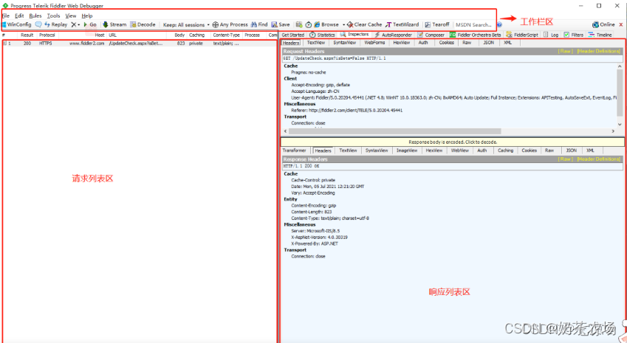
Task: Open the AutoResponder tab
Action: pos(393,35)
